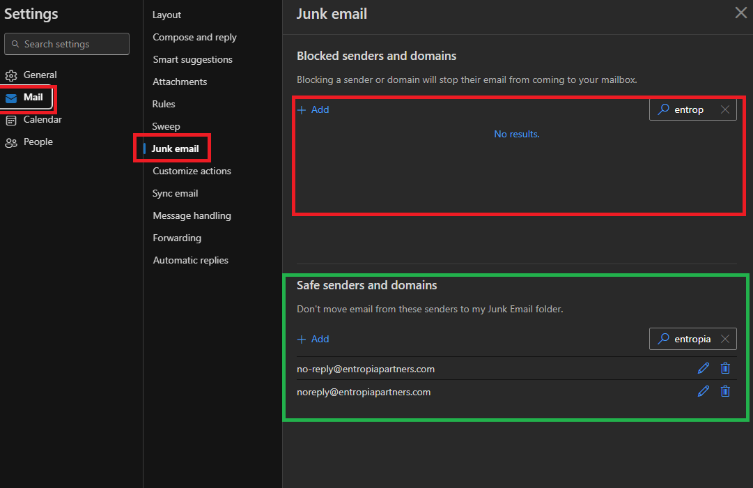Select the Mail category label
The height and width of the screenshot is (488, 753).
33,97
